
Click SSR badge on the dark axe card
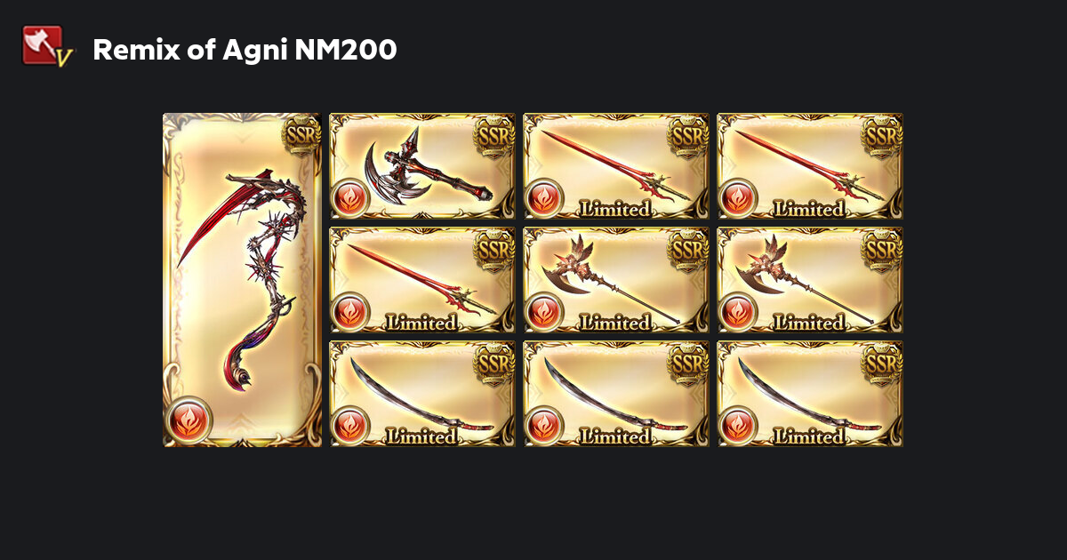(494, 135)
